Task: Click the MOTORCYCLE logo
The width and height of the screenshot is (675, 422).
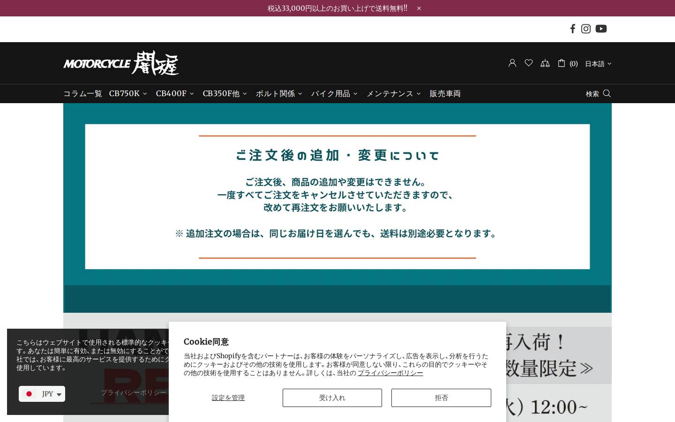Action: pos(121,63)
